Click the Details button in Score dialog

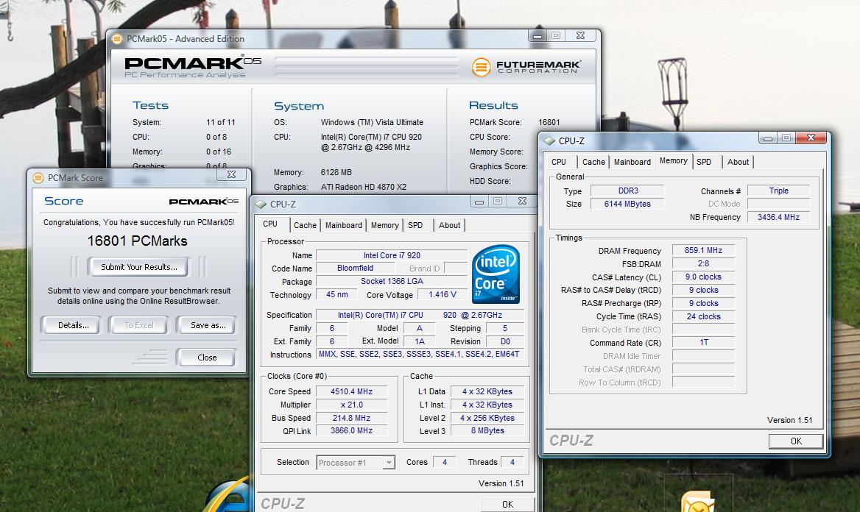tap(73, 325)
